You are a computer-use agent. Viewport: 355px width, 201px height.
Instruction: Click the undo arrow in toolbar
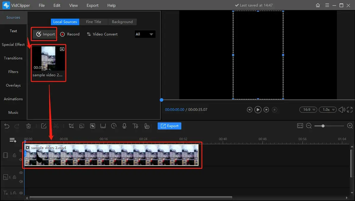tap(7, 126)
